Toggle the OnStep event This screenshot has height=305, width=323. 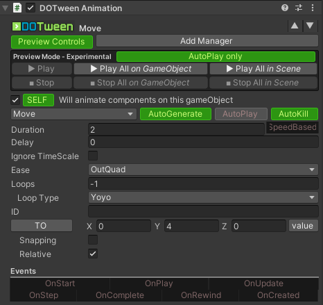tap(44, 295)
